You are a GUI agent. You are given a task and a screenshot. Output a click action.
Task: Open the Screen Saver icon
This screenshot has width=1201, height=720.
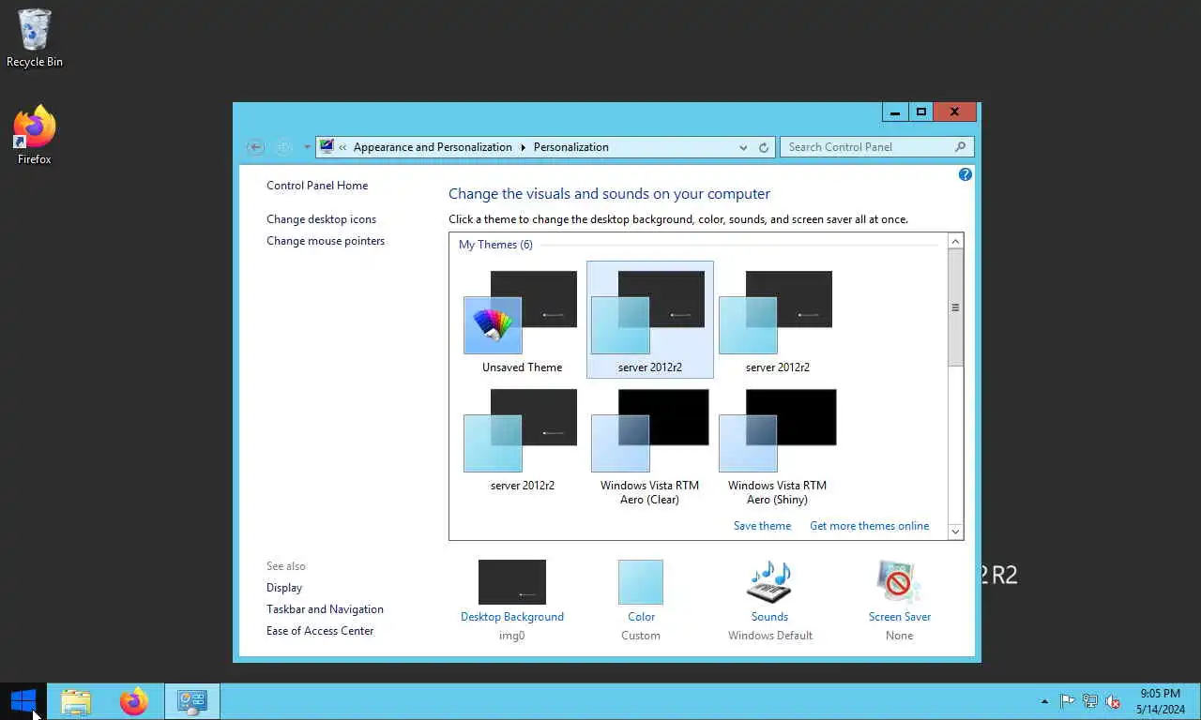(899, 582)
